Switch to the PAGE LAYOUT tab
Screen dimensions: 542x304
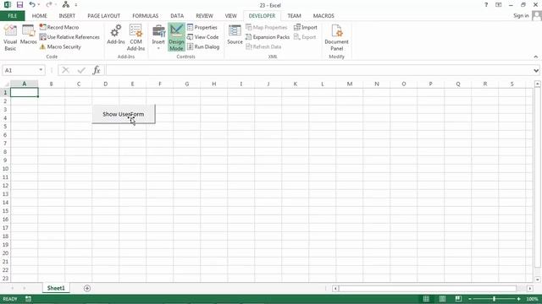coord(103,16)
